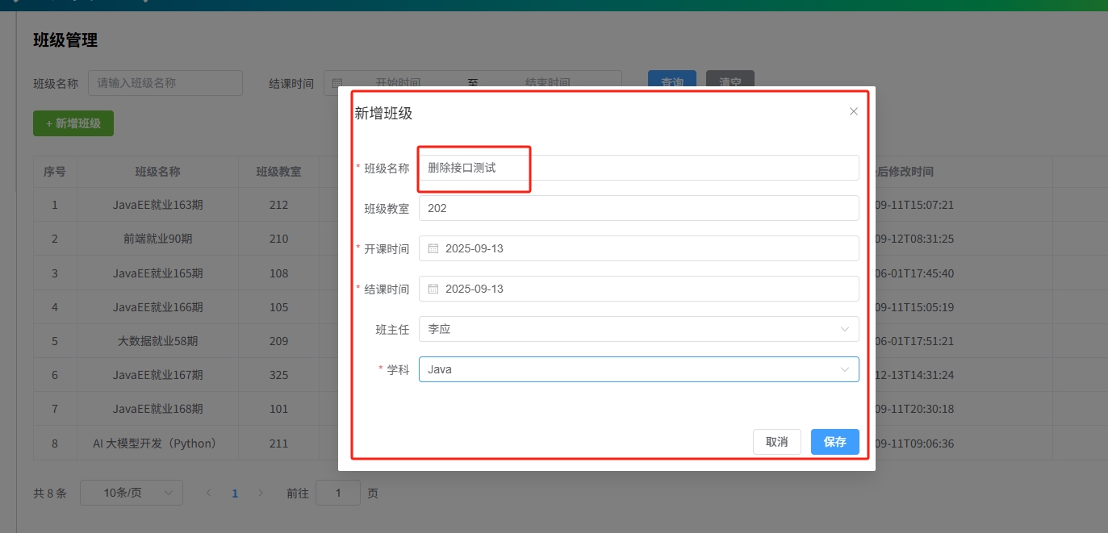Select page number 1 in pagination
This screenshot has height=533, width=1108.
point(234,492)
